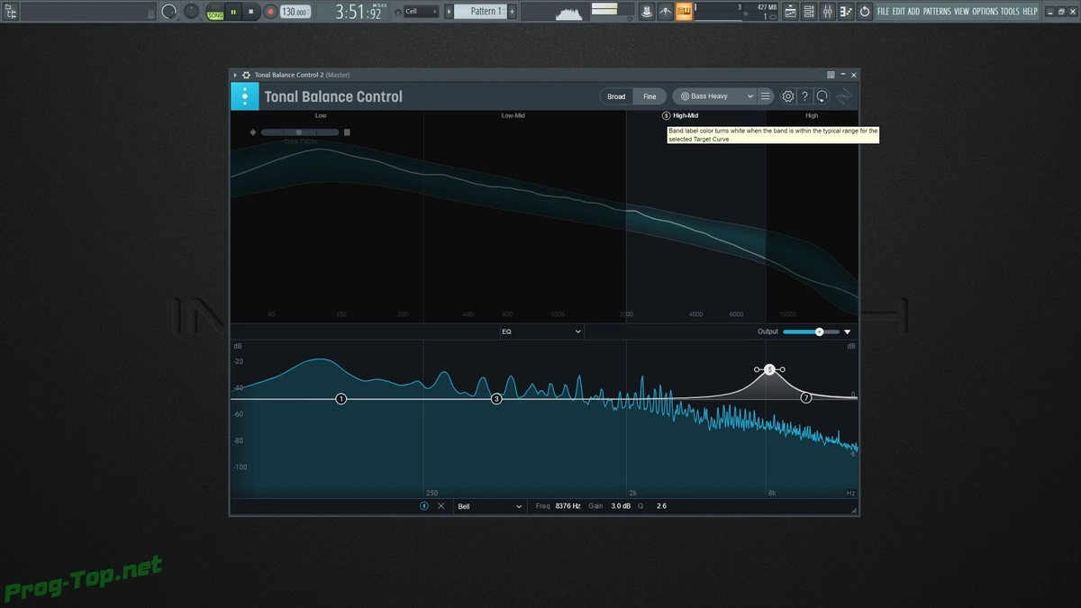The image size is (1081, 608).
Task: Click the master pitch knob
Action: (192, 11)
